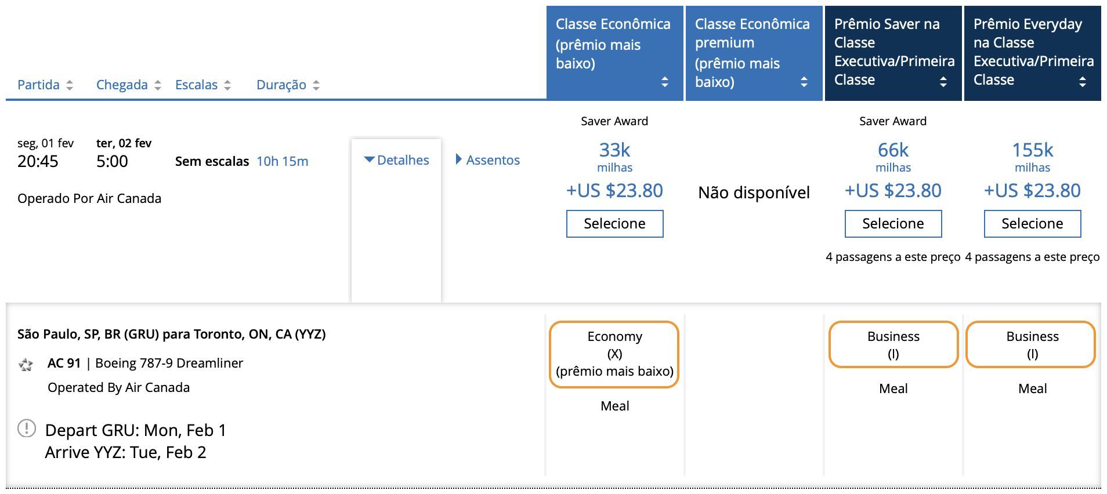Open the 10h 15m duration link
The image size is (1107, 494).
[x=283, y=161]
